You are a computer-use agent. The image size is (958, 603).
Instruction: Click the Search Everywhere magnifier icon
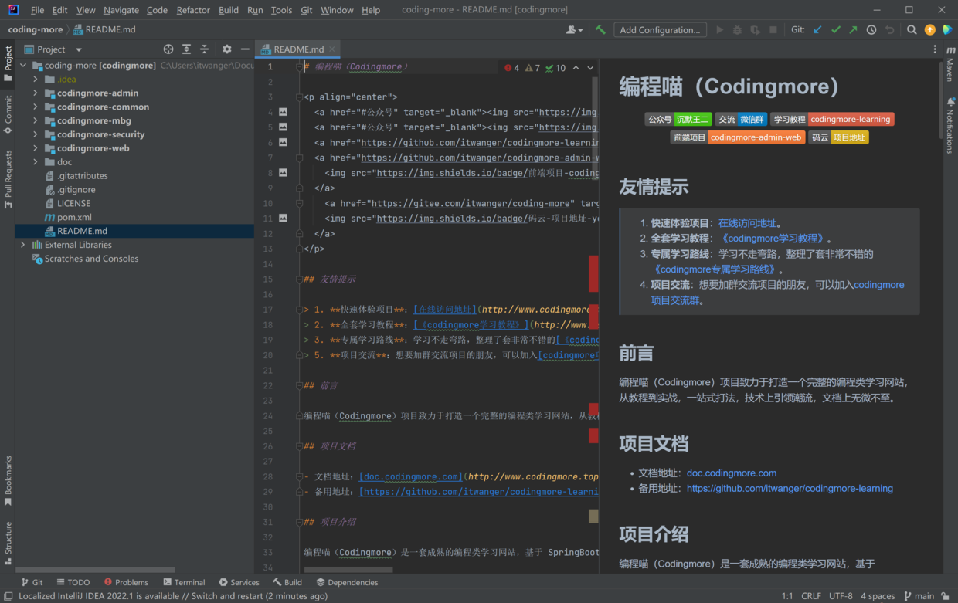912,30
